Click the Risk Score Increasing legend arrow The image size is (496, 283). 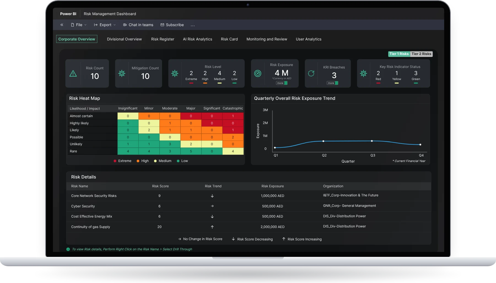[284, 239]
